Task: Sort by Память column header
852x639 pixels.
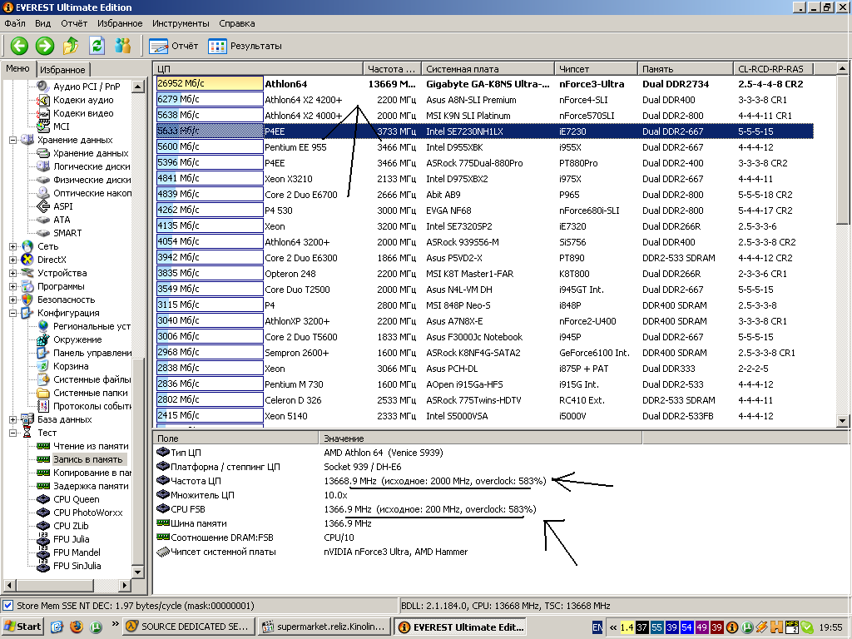Action: 686,69
